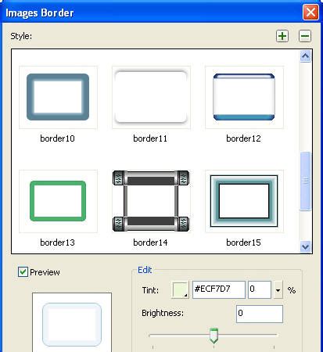
Task: Click the style list scroll up arrow
Action: (x=305, y=56)
